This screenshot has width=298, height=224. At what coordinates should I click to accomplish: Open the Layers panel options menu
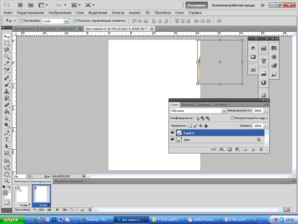266,105
